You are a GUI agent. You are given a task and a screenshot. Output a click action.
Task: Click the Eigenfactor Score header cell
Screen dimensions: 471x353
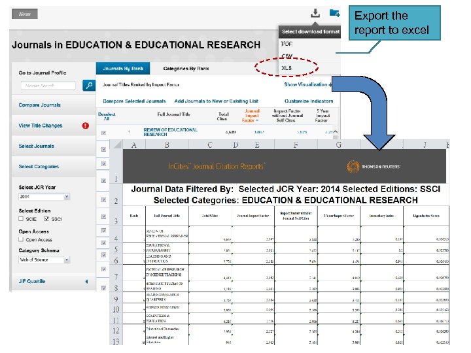point(426,216)
